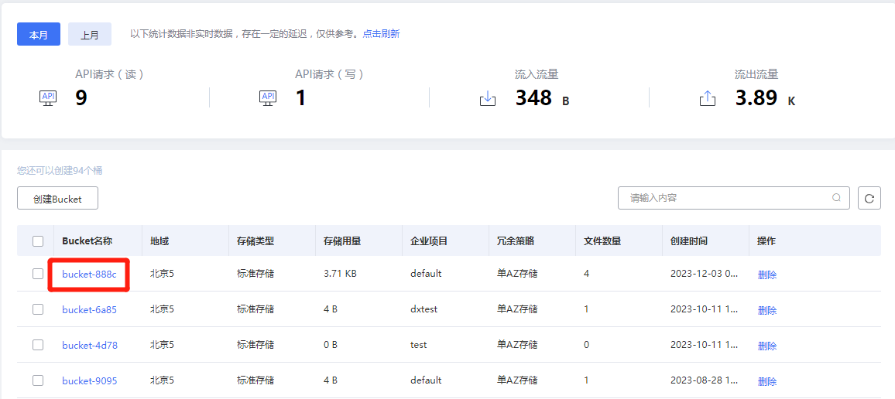Click the 创建时间 column header
The image size is (895, 399).
[688, 241]
